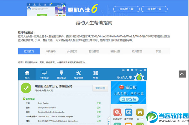Image resolution: width=189 pixels, height=125 pixels.
Task: Click the banner app screenshot thumbnail
Action: [46, 9]
